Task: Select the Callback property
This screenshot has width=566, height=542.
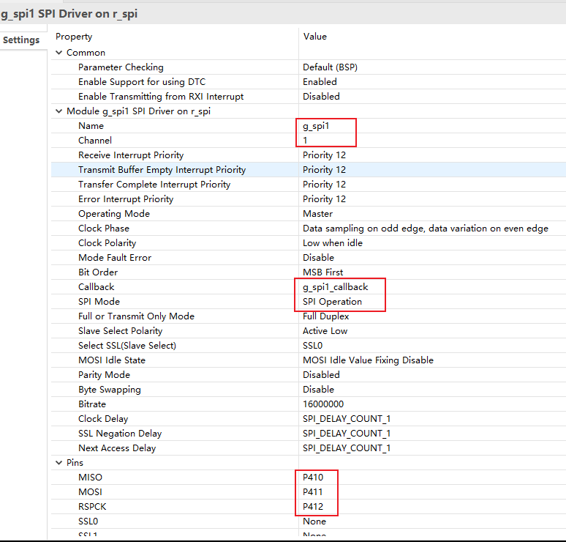Action: (97, 287)
